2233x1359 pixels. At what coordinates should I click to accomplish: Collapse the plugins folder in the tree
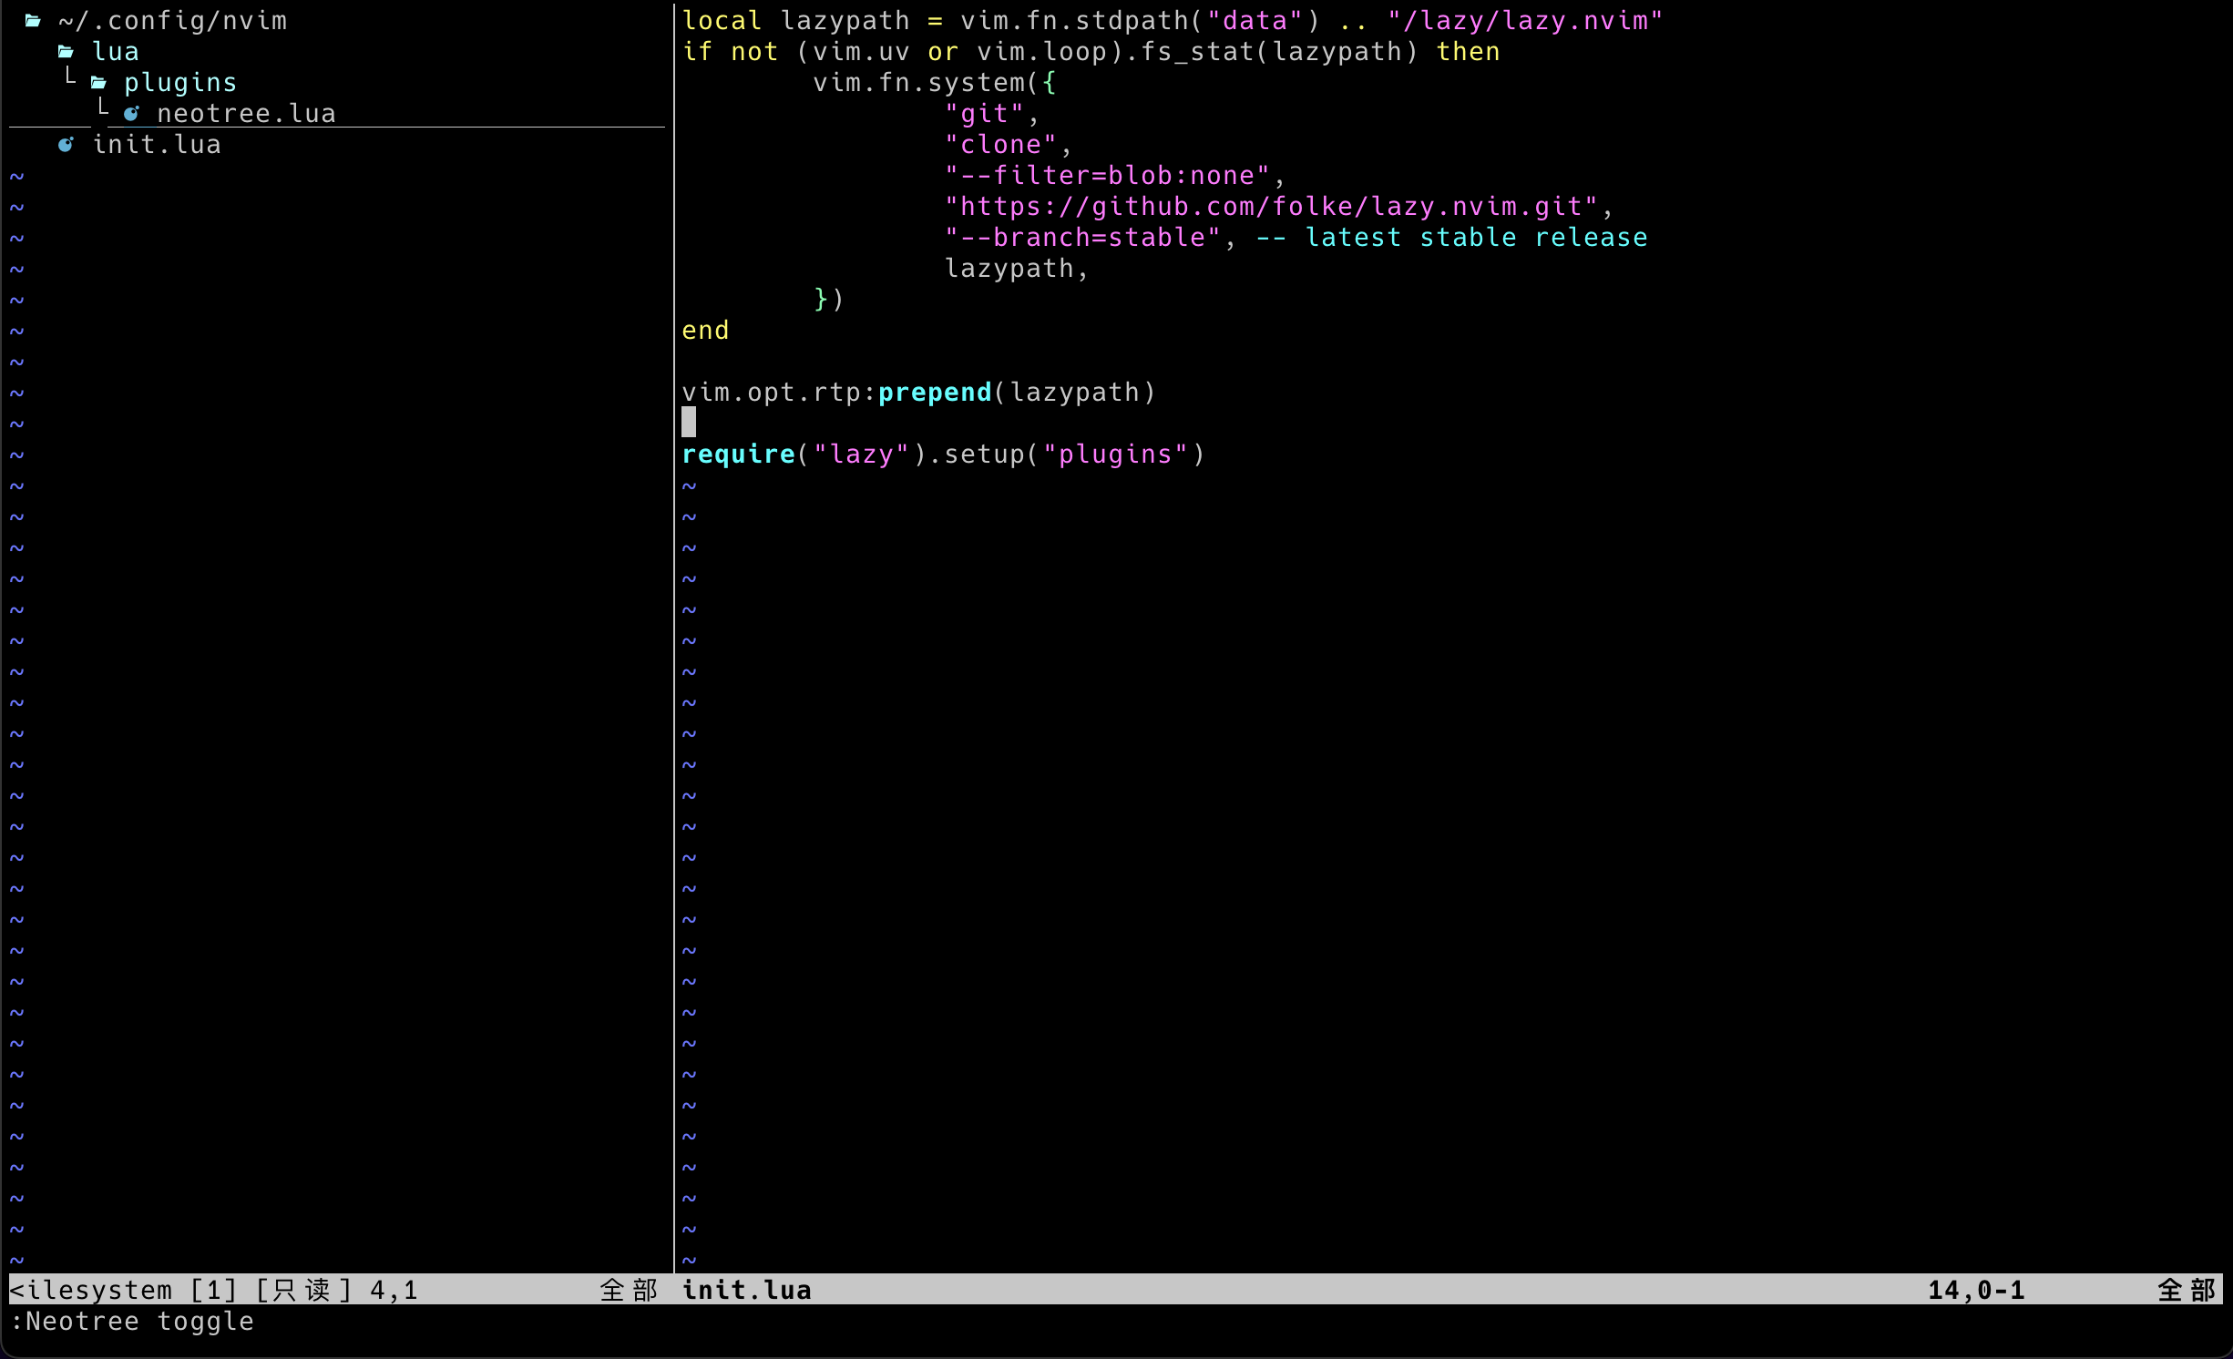pos(180,83)
